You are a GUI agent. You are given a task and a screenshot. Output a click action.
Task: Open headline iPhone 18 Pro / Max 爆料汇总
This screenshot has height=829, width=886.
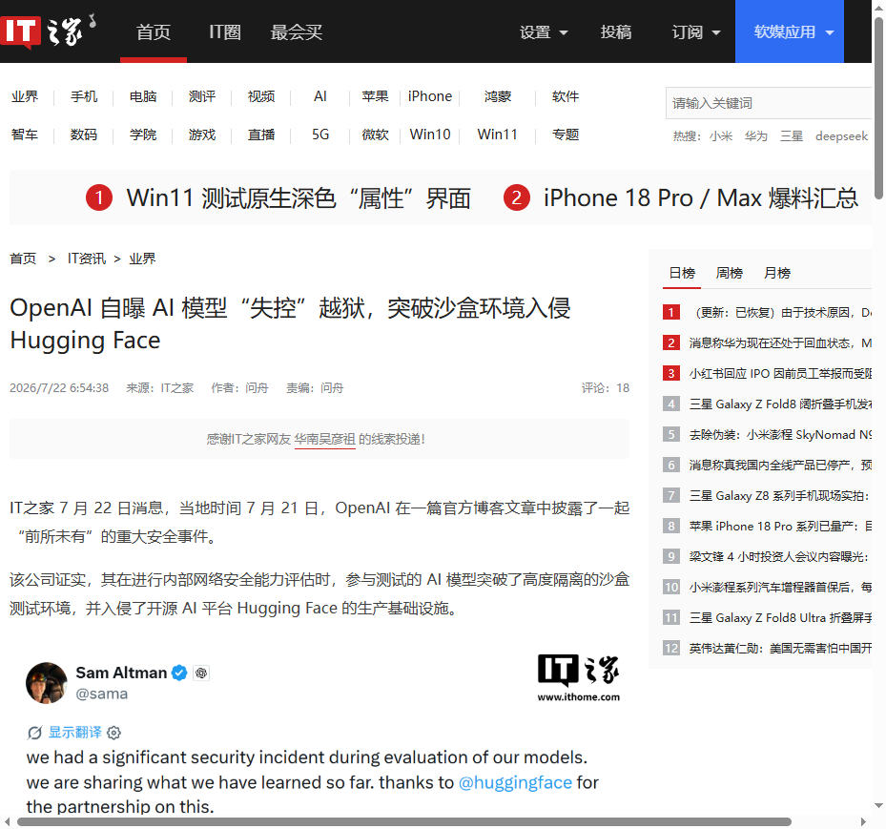[x=701, y=198]
